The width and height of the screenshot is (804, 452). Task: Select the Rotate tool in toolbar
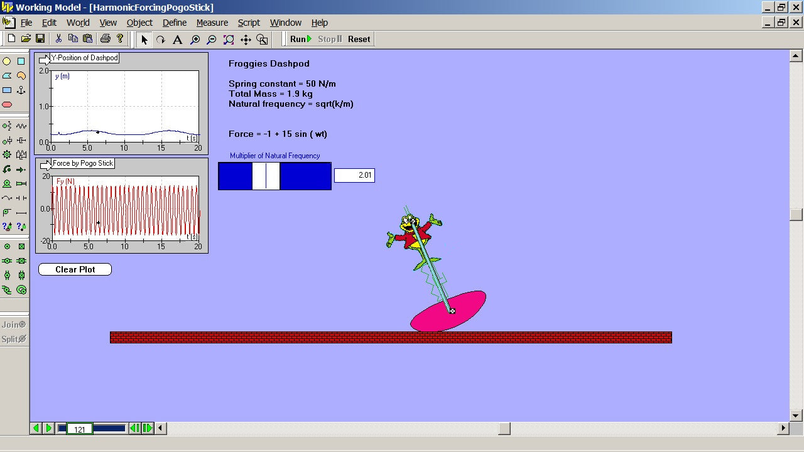tap(161, 40)
